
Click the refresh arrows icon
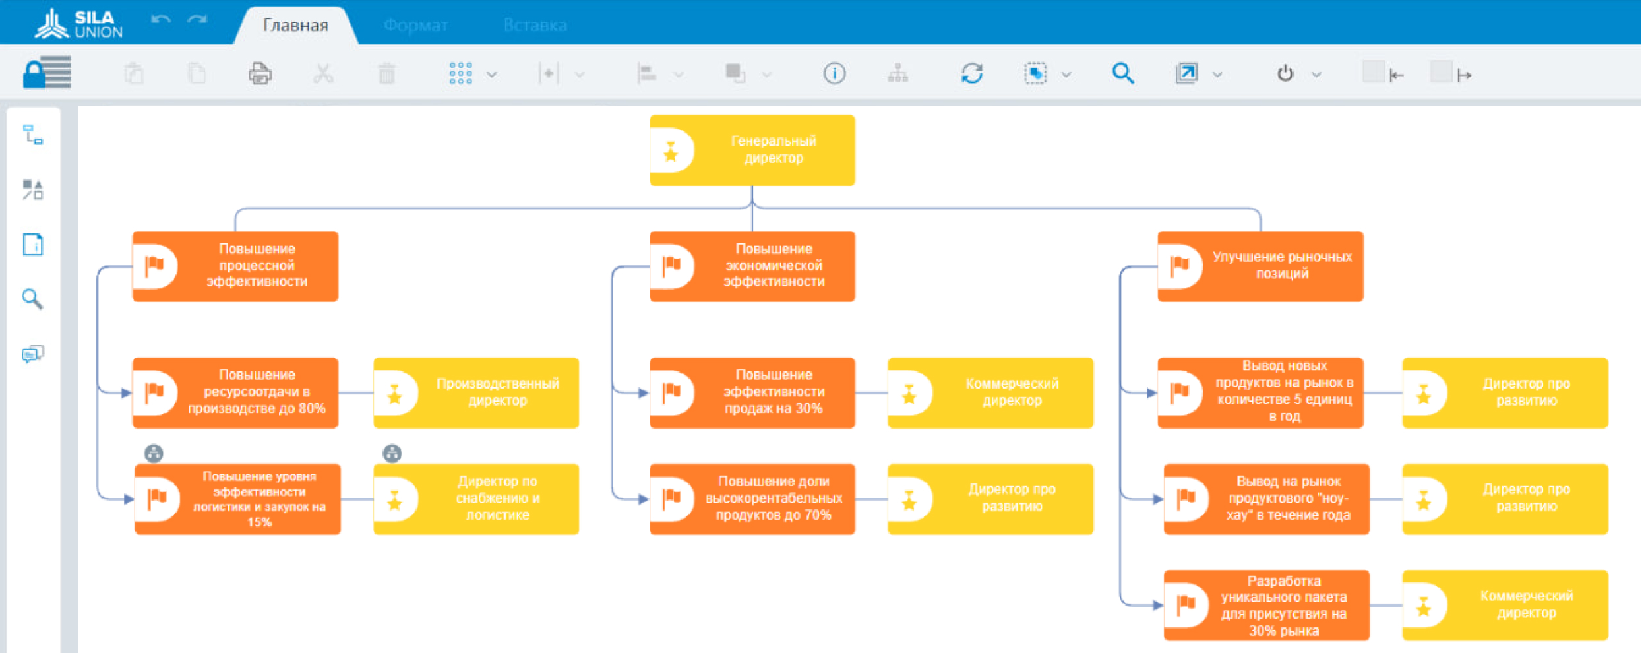click(x=971, y=73)
